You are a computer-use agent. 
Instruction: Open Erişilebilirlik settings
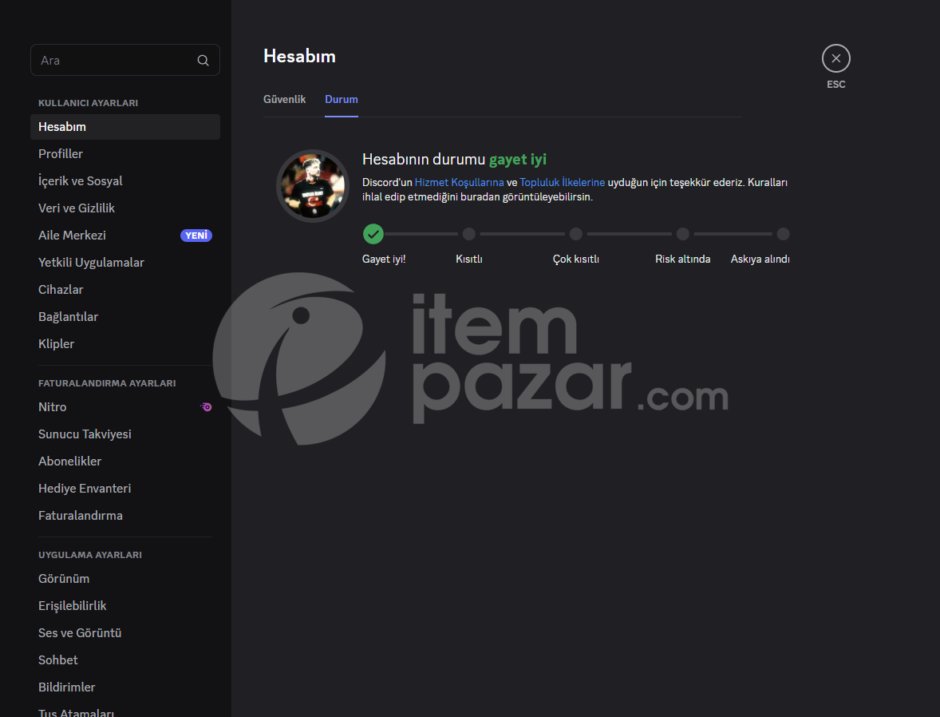click(x=125, y=606)
